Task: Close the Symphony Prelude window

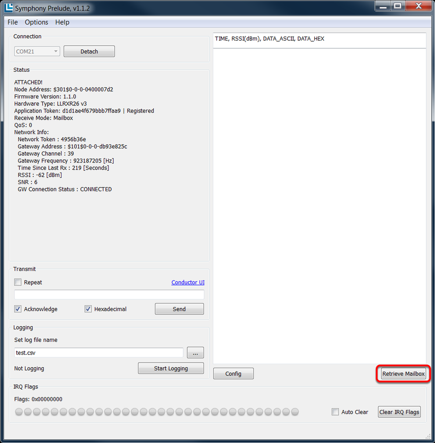Action: [x=419, y=6]
